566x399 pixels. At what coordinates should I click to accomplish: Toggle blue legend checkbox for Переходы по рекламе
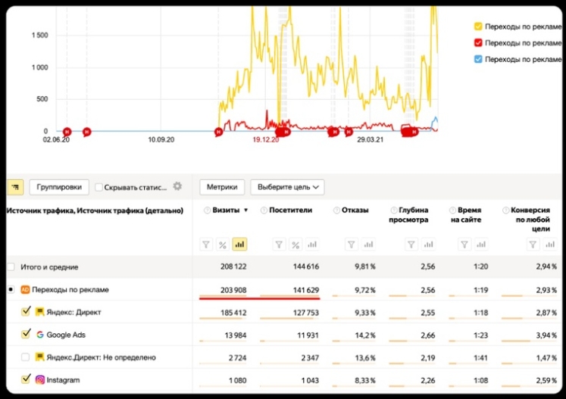478,59
